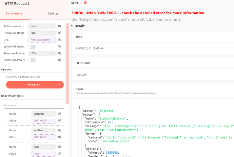234x157 pixels.
Task: Open the Authentication dropdown
Action: point(42,26)
